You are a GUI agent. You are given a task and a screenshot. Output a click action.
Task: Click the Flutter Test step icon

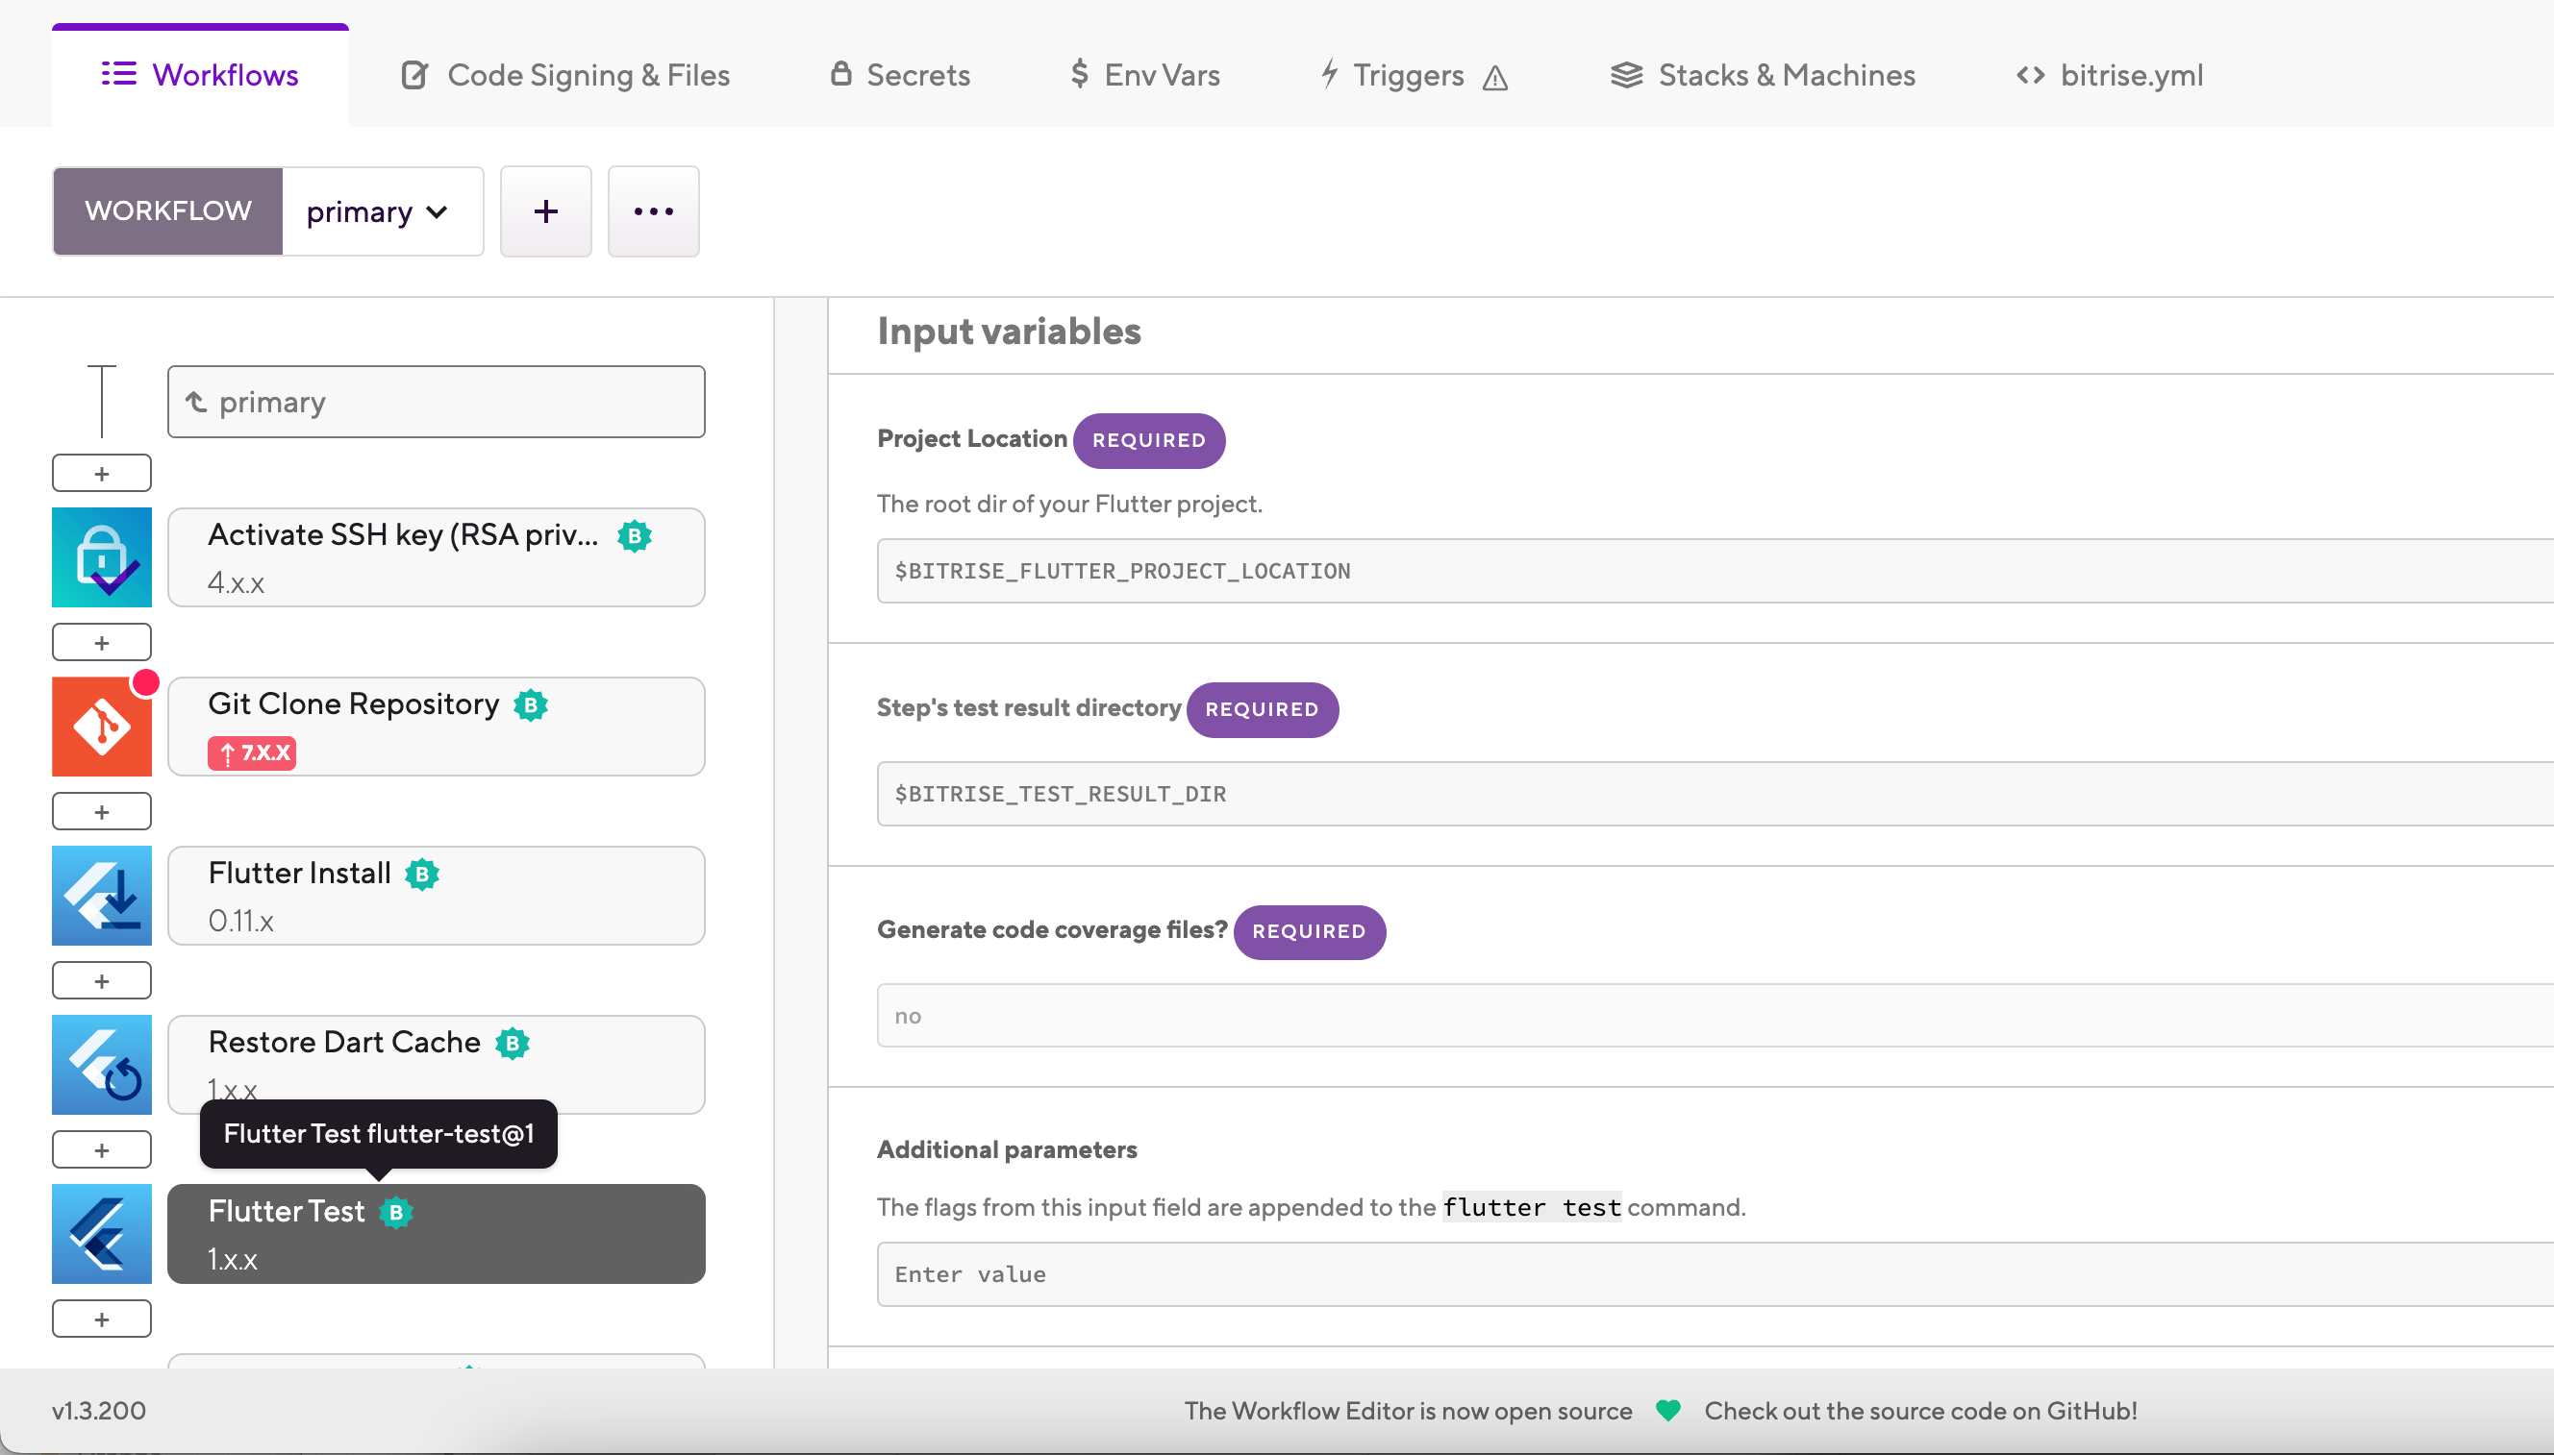[101, 1233]
